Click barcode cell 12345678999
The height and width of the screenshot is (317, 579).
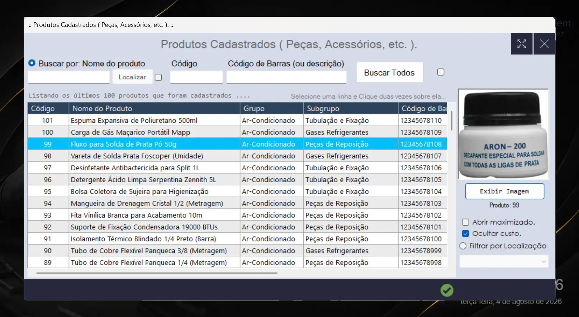tap(423, 250)
